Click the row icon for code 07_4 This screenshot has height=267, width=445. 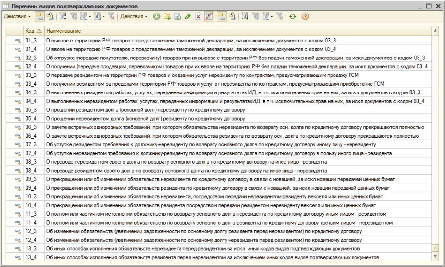pos(18,153)
